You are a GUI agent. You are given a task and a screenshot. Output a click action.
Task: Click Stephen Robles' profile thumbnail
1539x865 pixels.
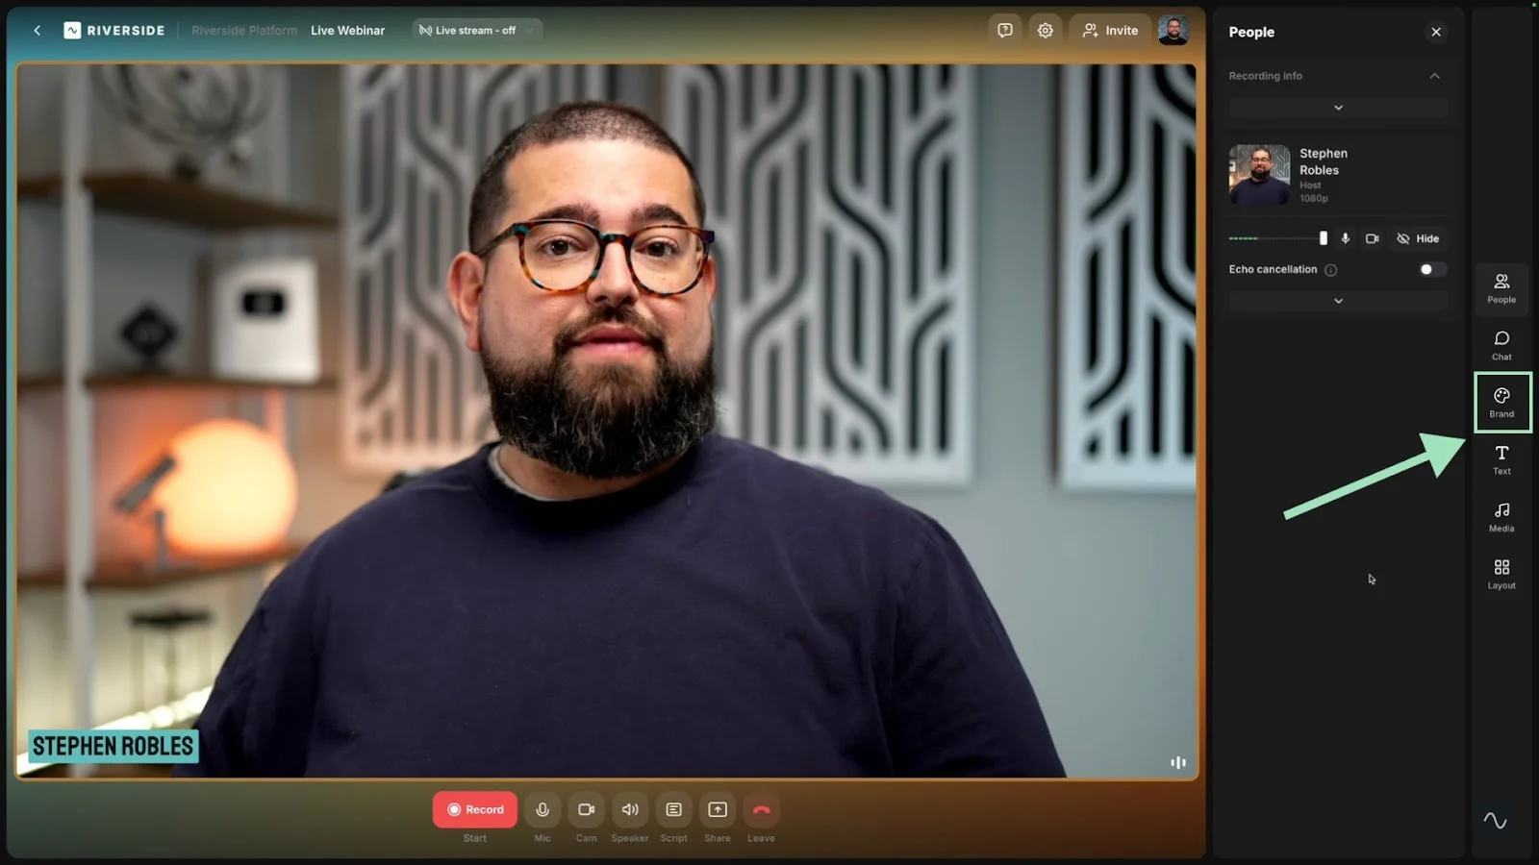click(1258, 174)
